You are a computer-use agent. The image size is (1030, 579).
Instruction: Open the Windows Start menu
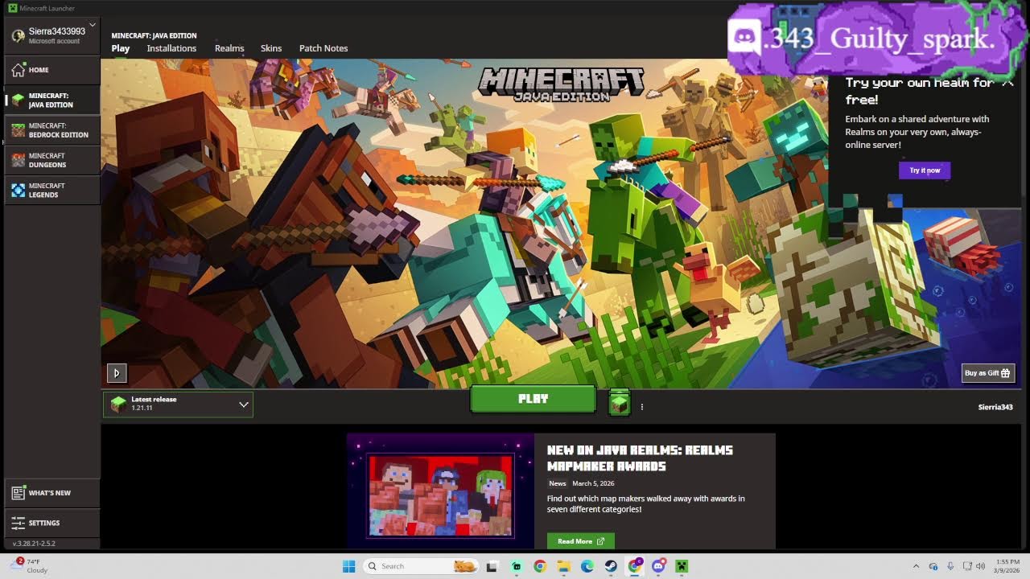[349, 566]
